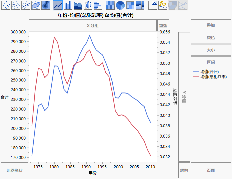Image resolution: width=232 pixels, height=179 pixels.
Task: Select the Bar chart element icon
Action: click(x=68, y=5)
